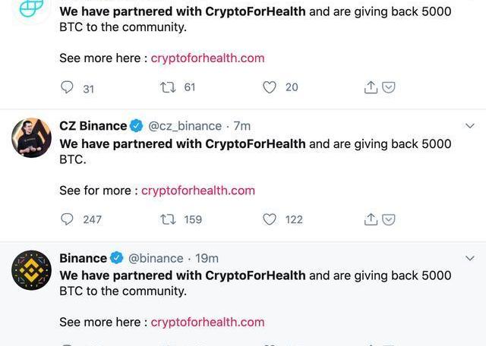Open cryptoforhealth.com link in Binance tweet
The image size is (486, 346).
coord(207,322)
